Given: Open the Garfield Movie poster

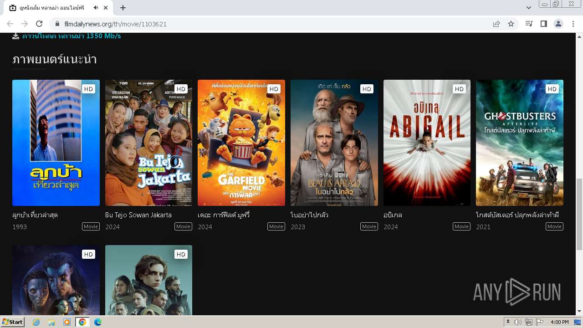Looking at the screenshot, I should coord(241,143).
